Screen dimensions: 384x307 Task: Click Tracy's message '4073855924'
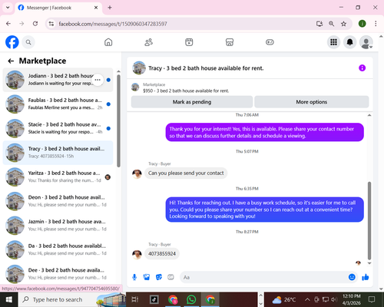tap(162, 254)
